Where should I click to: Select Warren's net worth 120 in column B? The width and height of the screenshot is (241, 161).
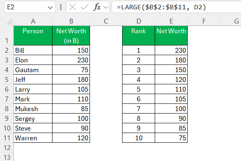click(71, 138)
